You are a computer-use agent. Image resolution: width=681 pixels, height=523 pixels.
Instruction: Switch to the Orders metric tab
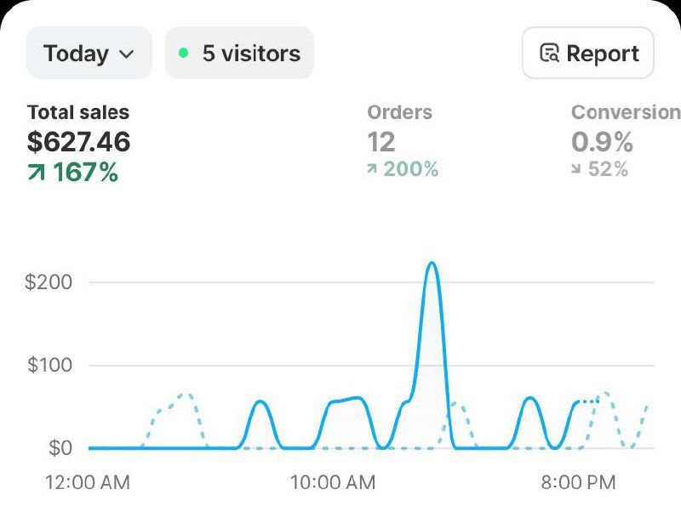tap(399, 112)
